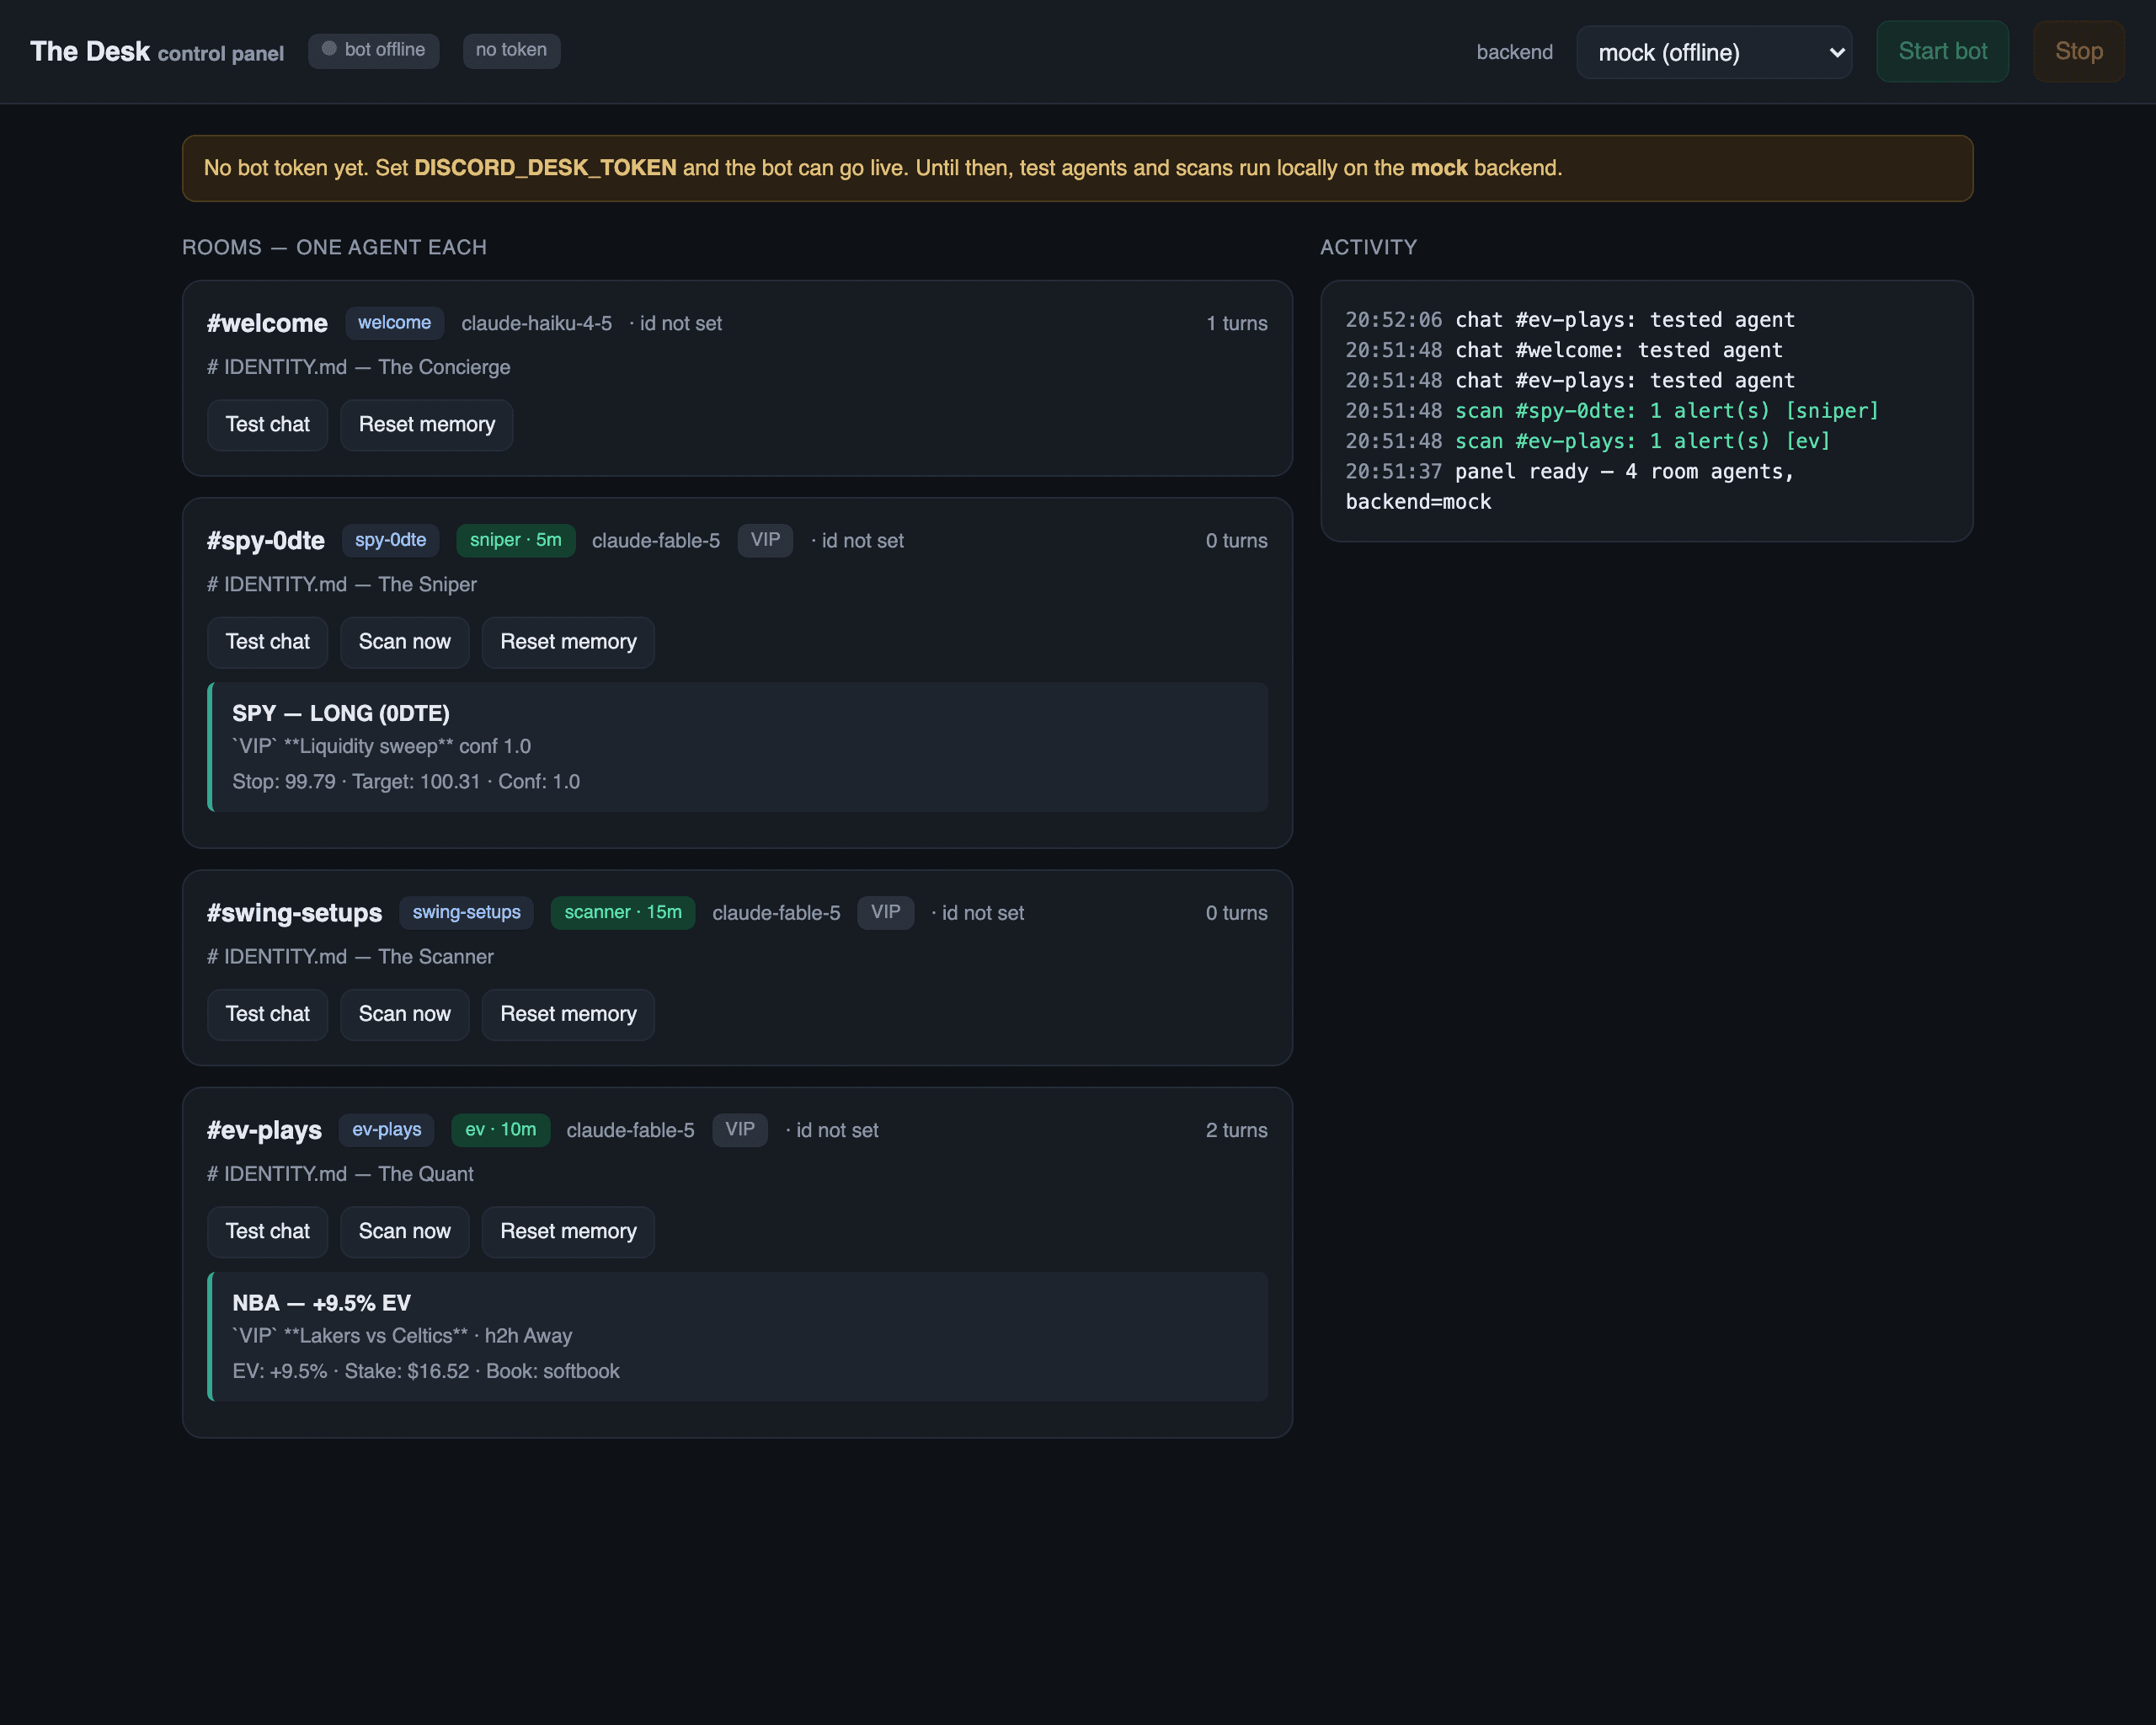
Task: Click the blue swing-setups tag
Action: (x=466, y=912)
